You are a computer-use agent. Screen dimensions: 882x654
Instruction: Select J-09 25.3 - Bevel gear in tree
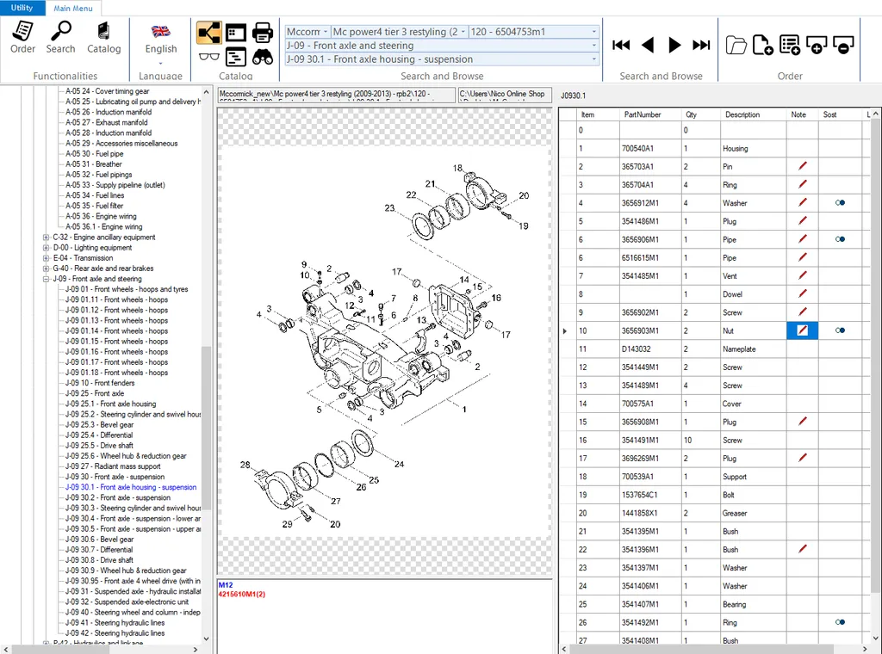(x=100, y=425)
